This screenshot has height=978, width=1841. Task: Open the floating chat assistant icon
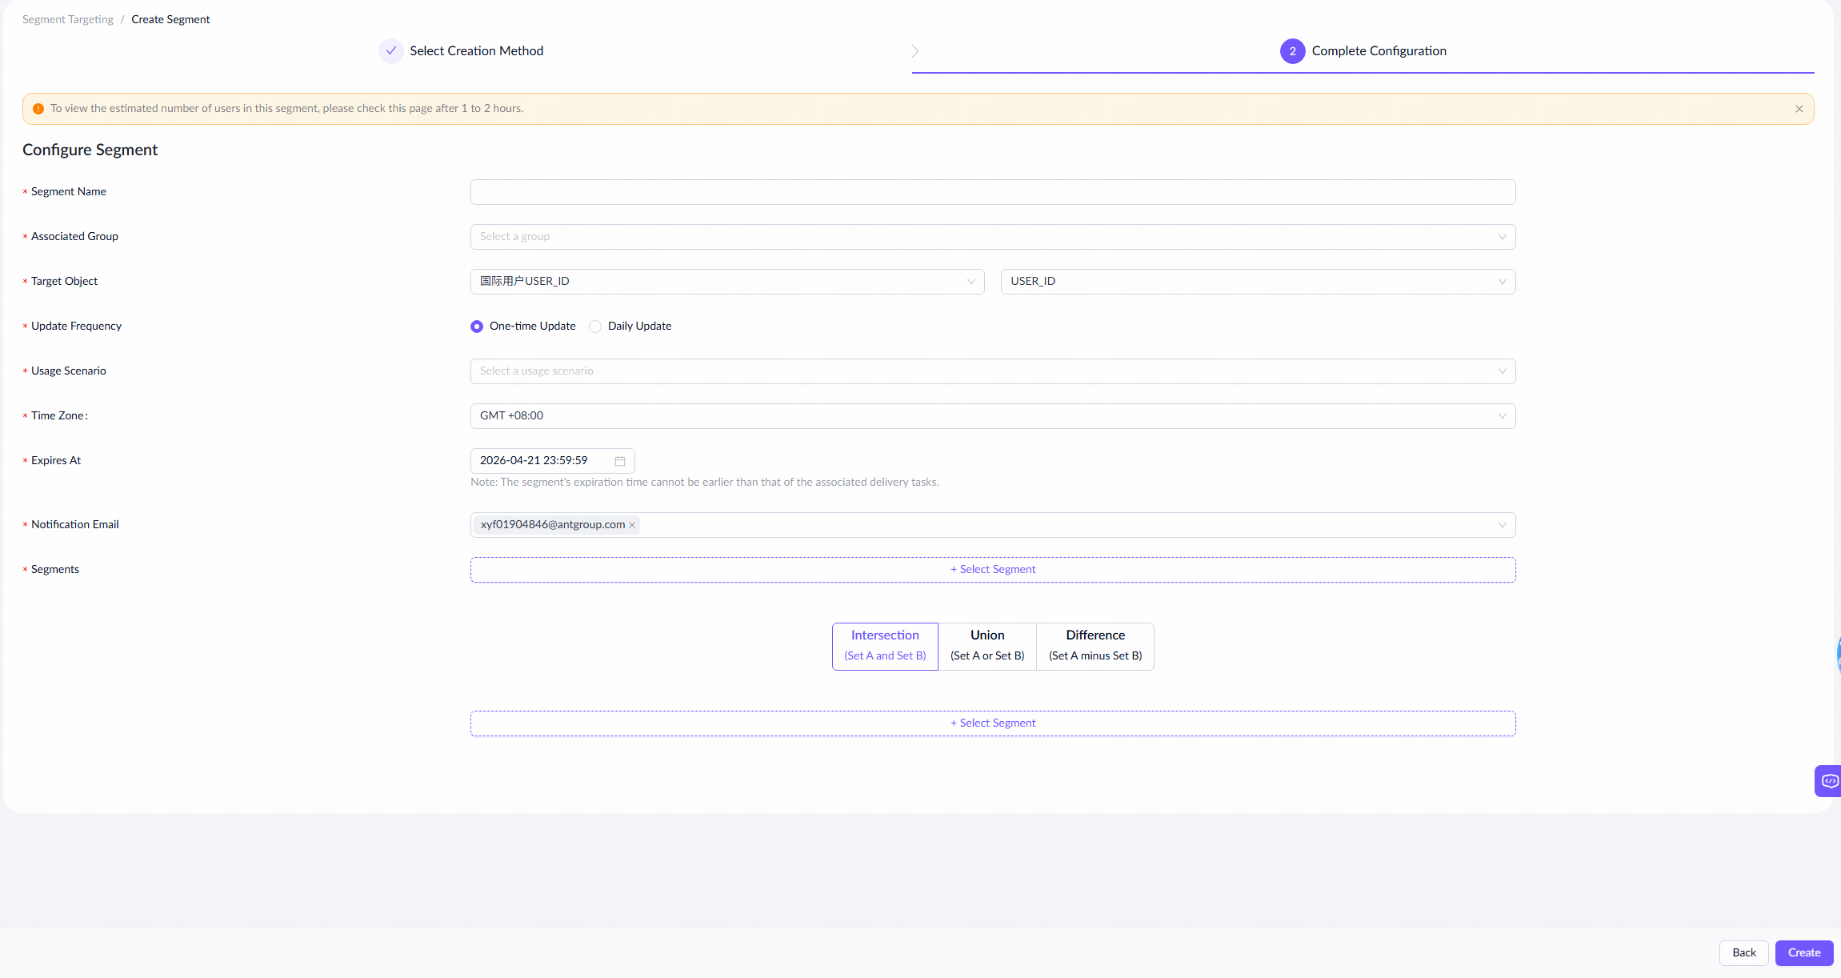tap(1829, 781)
